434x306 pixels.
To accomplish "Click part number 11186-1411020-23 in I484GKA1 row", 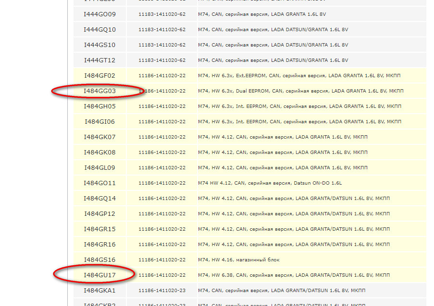I will click(162, 291).
